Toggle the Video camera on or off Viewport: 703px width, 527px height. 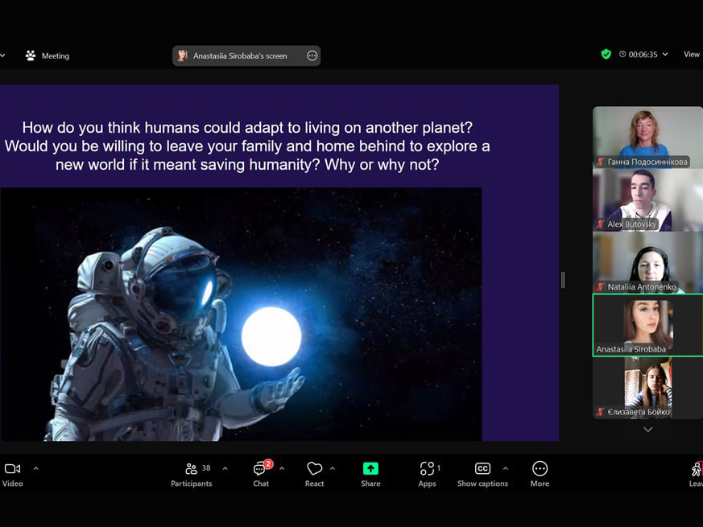13,474
